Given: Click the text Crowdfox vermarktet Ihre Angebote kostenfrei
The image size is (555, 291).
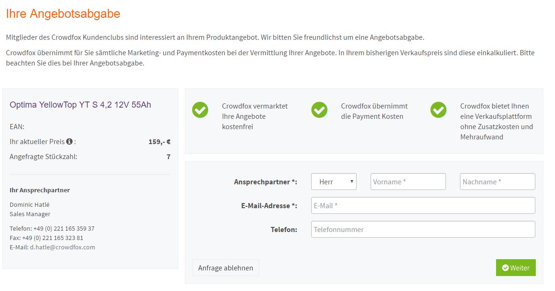Looking at the screenshot, I should click(x=255, y=116).
